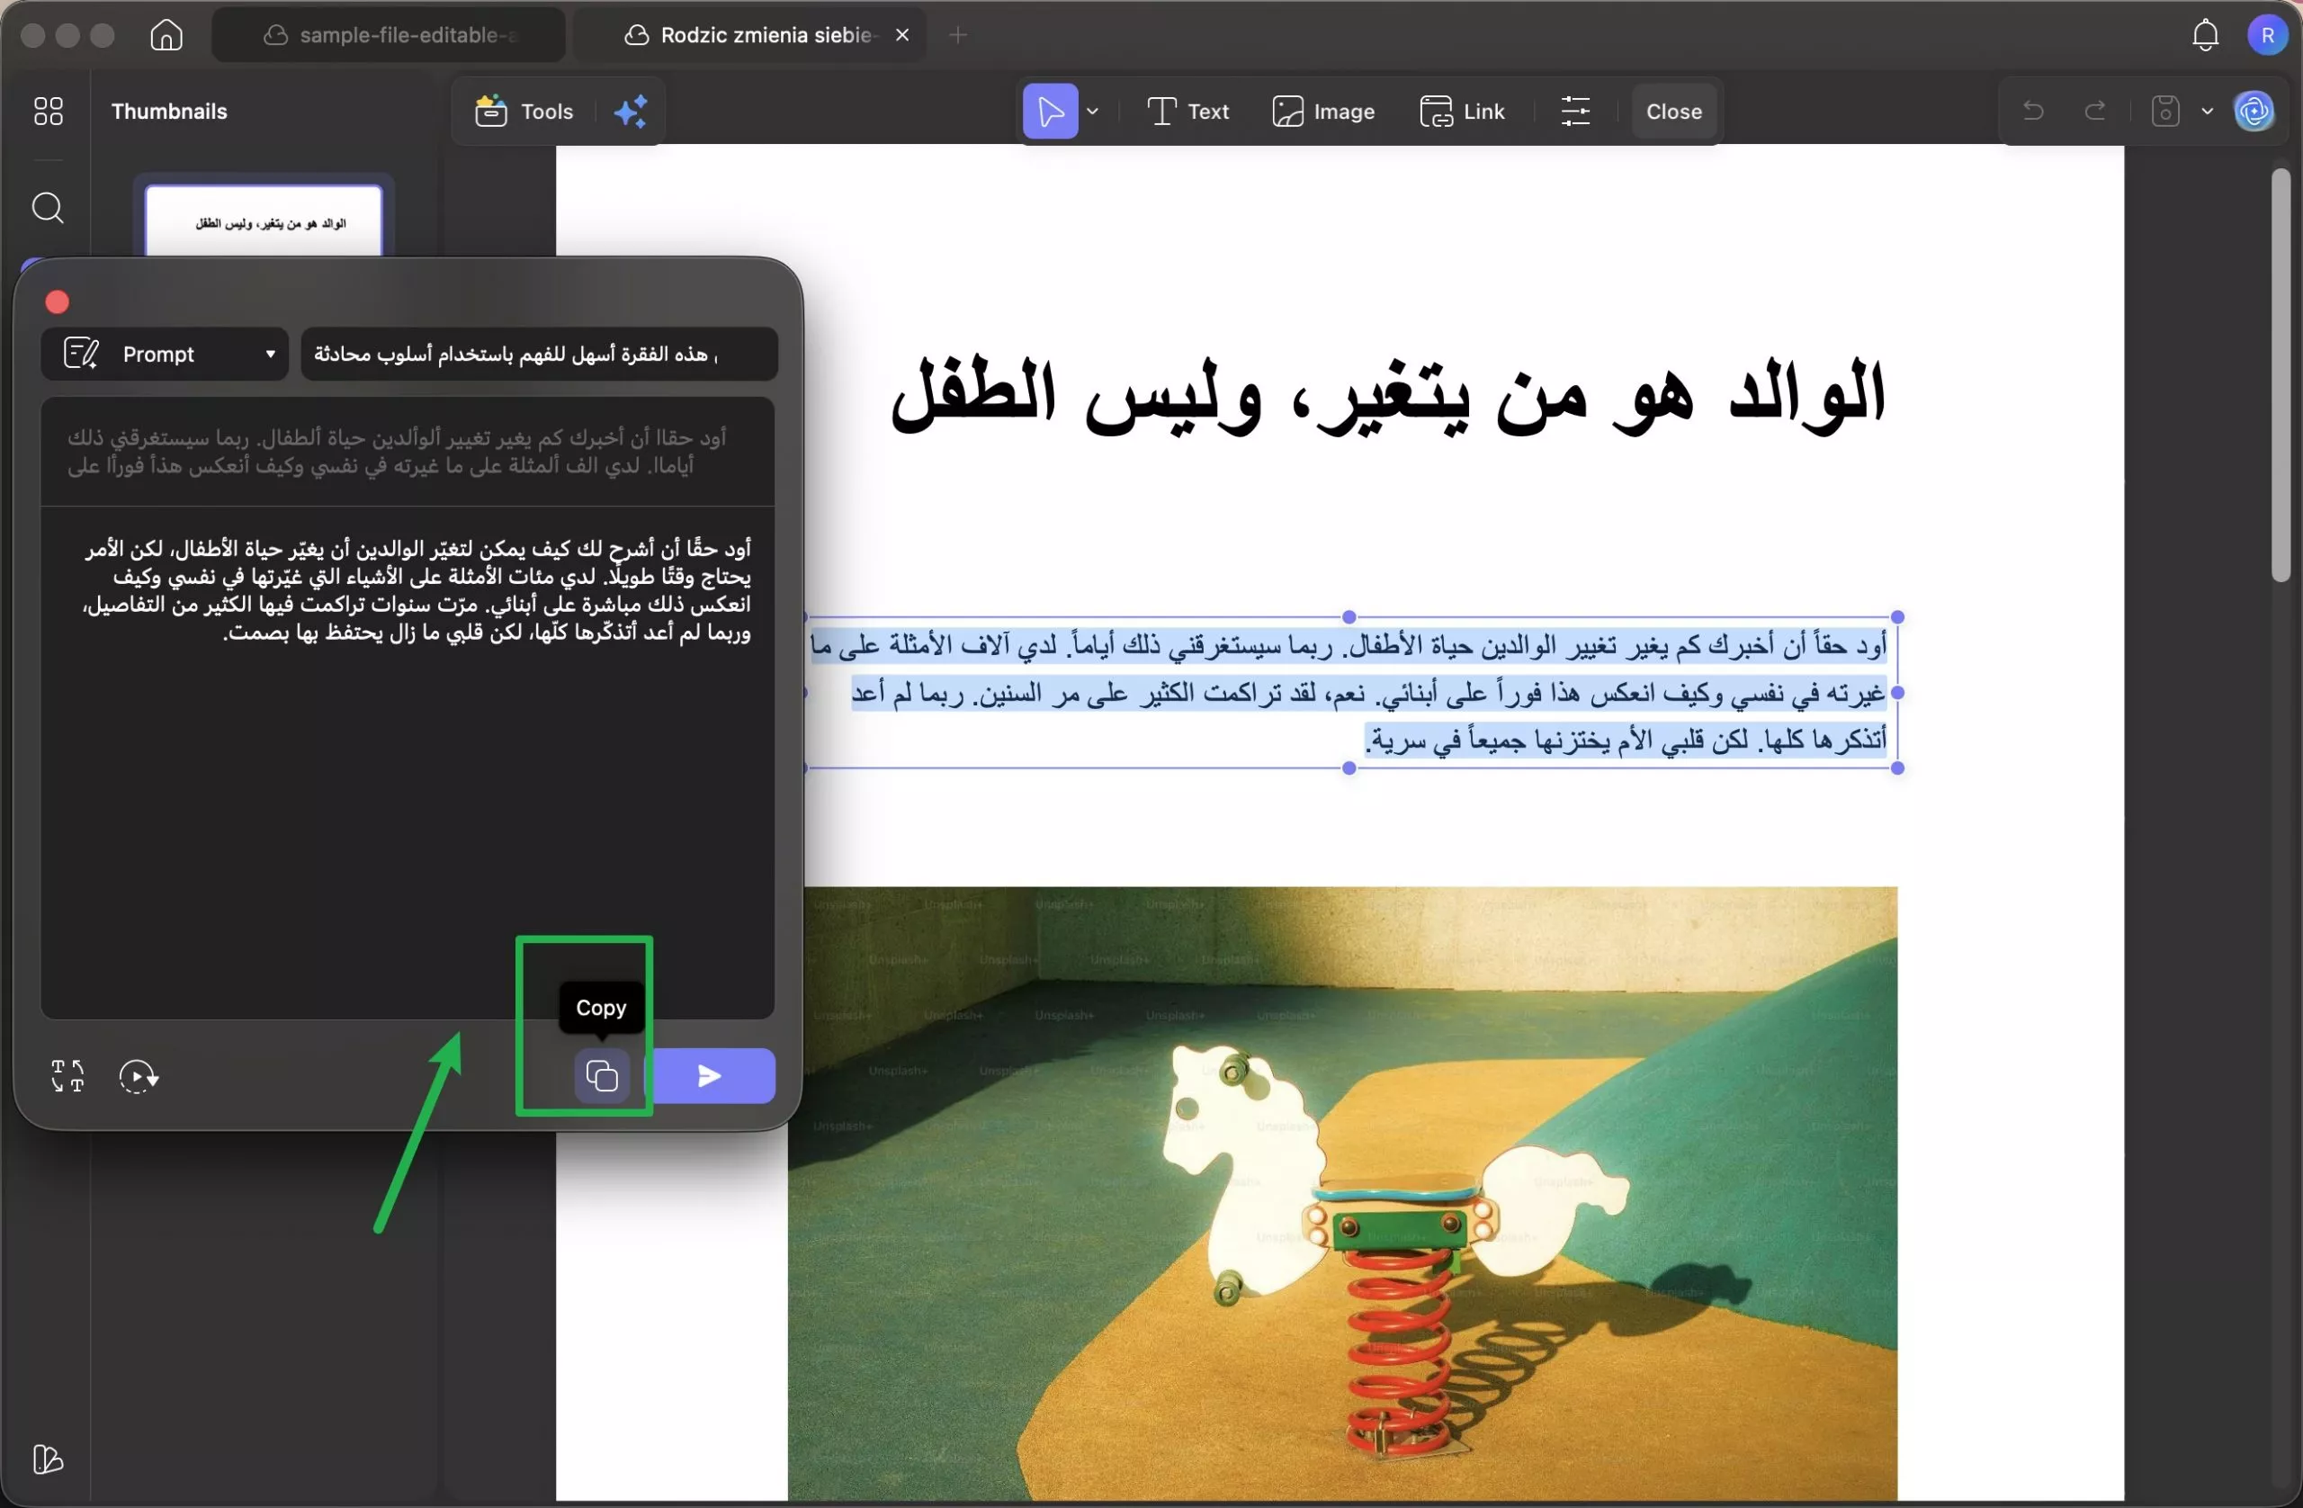Open the Tools panel
The image size is (2303, 1508).
523,111
